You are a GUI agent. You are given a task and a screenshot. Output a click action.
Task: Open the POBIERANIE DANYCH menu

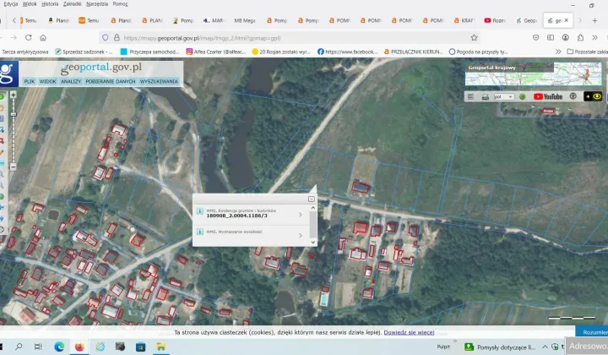pos(110,81)
